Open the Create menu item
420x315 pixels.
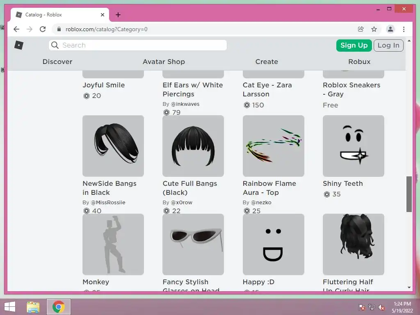click(267, 62)
